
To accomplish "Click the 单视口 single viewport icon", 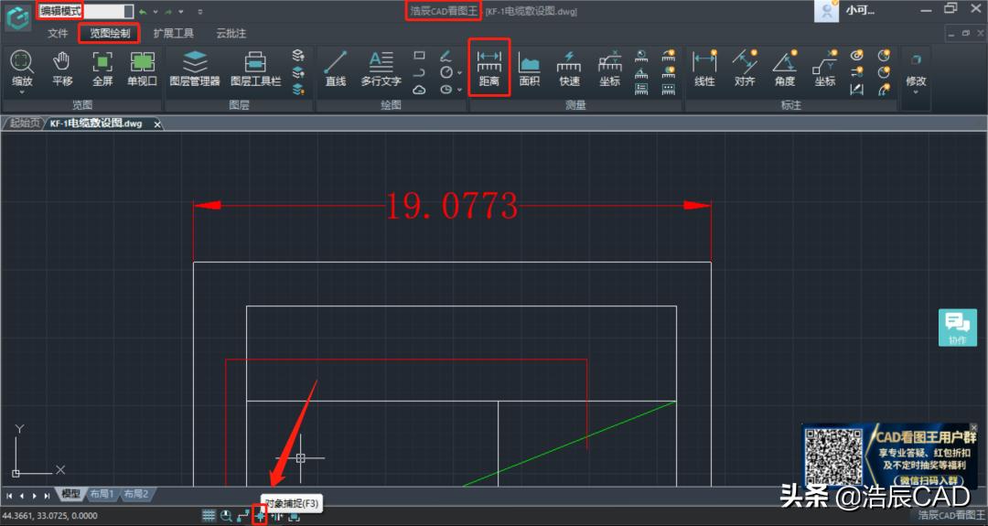I will (x=143, y=69).
